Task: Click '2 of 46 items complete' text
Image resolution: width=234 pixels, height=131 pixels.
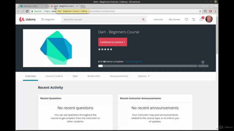Action: (111, 61)
